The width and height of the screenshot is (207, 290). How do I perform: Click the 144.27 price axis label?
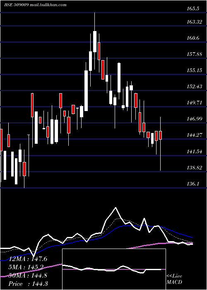click(x=194, y=135)
